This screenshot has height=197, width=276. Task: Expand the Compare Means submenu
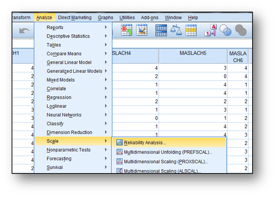pyautogui.click(x=64, y=54)
